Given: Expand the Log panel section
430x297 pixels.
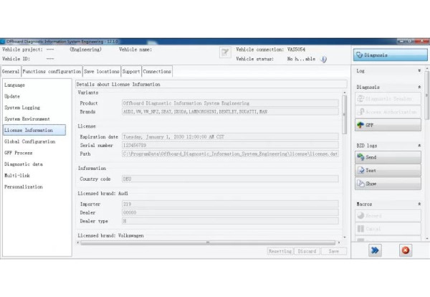Looking at the screenshot, I should 419,72.
